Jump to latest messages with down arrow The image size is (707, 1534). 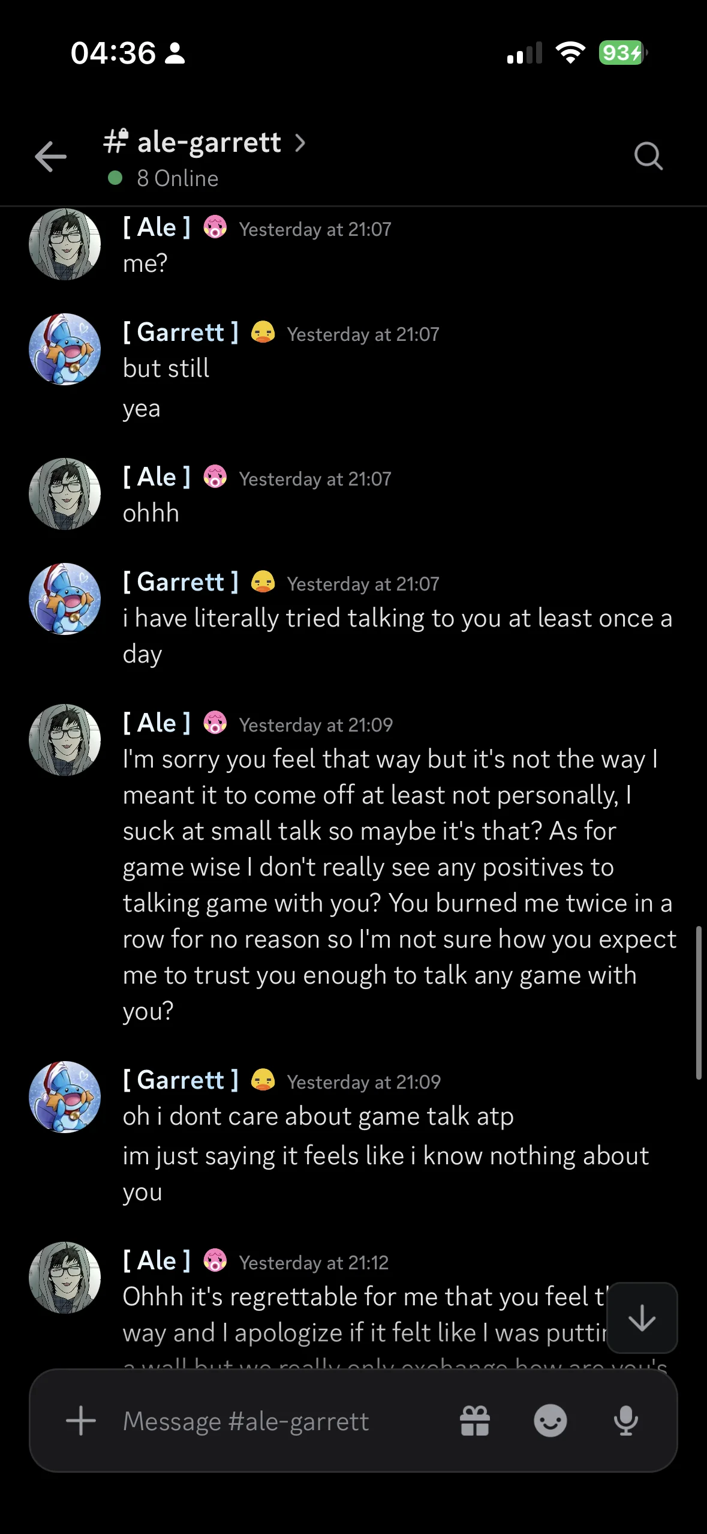642,1318
